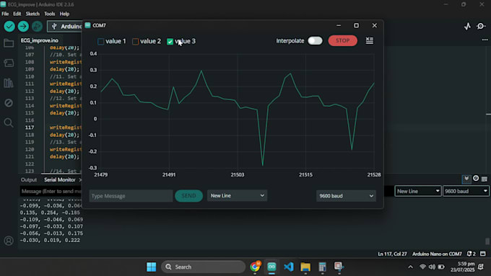Open notification center bell in taskbar
Screen dimensions: 491x276
481,267
